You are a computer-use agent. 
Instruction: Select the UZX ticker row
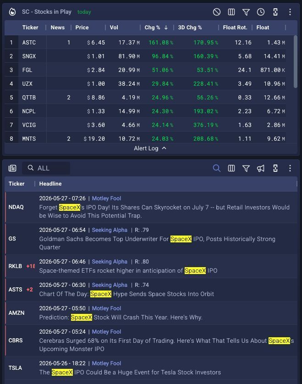[27, 83]
